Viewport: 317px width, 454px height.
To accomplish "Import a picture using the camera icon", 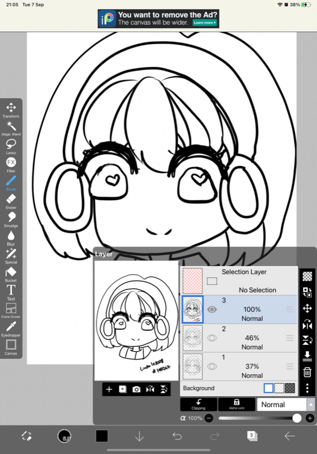I will point(136,389).
